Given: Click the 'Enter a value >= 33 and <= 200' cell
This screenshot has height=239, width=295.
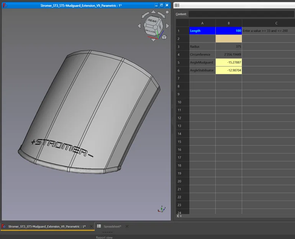Looking at the screenshot, I should pyautogui.click(x=269, y=31).
